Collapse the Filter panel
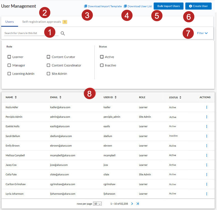Viewport: 217px width, 210px height. click(x=202, y=33)
